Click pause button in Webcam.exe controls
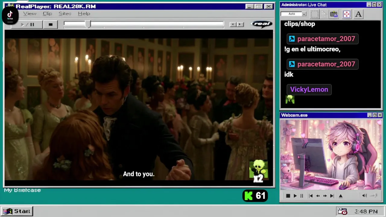The image size is (386, 217). (x=302, y=196)
